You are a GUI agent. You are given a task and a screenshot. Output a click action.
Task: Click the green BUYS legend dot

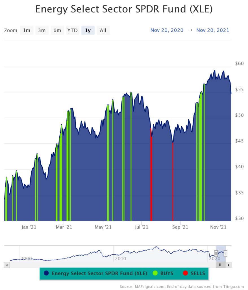155,273
